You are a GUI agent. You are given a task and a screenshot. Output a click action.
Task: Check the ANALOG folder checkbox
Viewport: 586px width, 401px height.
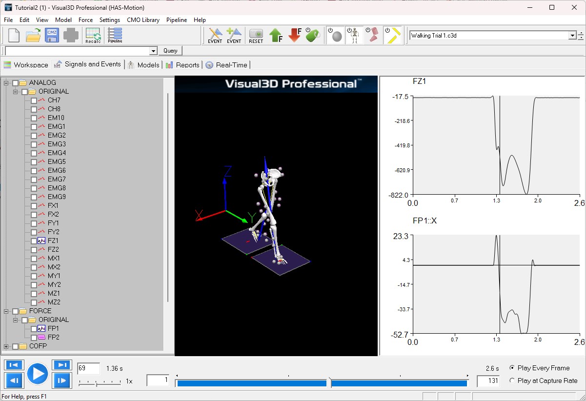[x=15, y=83]
